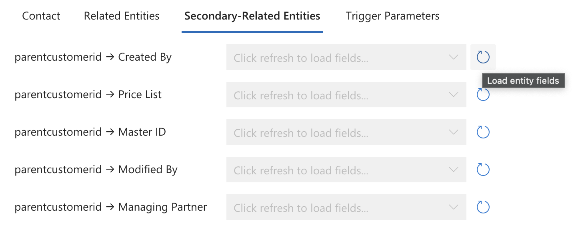The height and width of the screenshot is (229, 572).
Task: Open the Related Entities tab
Action: tap(122, 16)
